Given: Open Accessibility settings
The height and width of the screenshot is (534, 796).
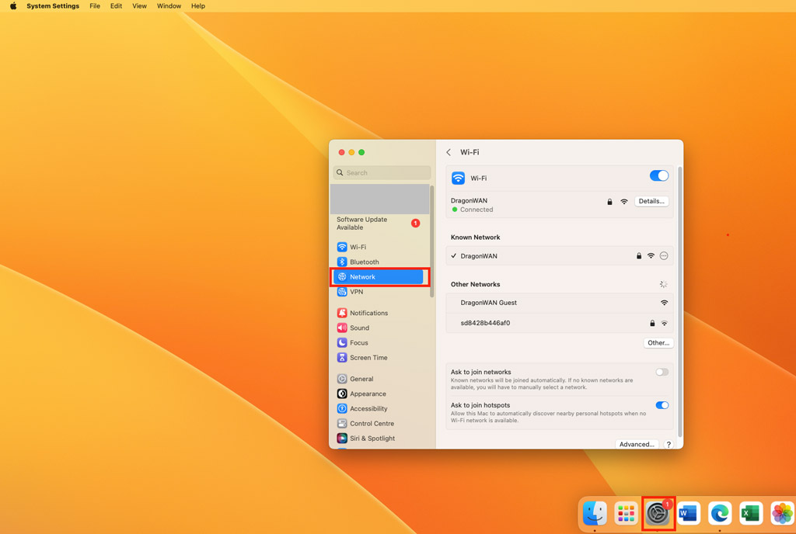Looking at the screenshot, I should point(368,408).
